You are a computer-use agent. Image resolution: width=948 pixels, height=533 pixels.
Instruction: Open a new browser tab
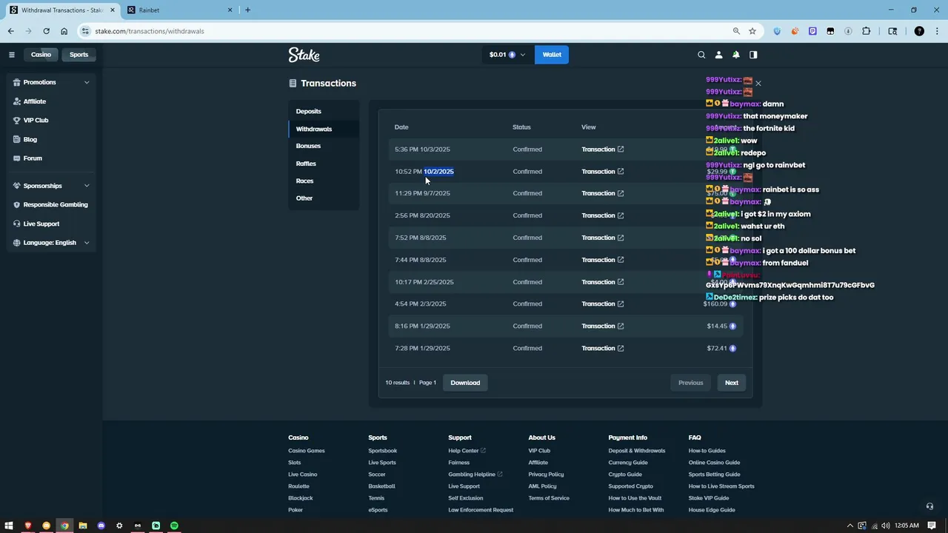point(247,10)
